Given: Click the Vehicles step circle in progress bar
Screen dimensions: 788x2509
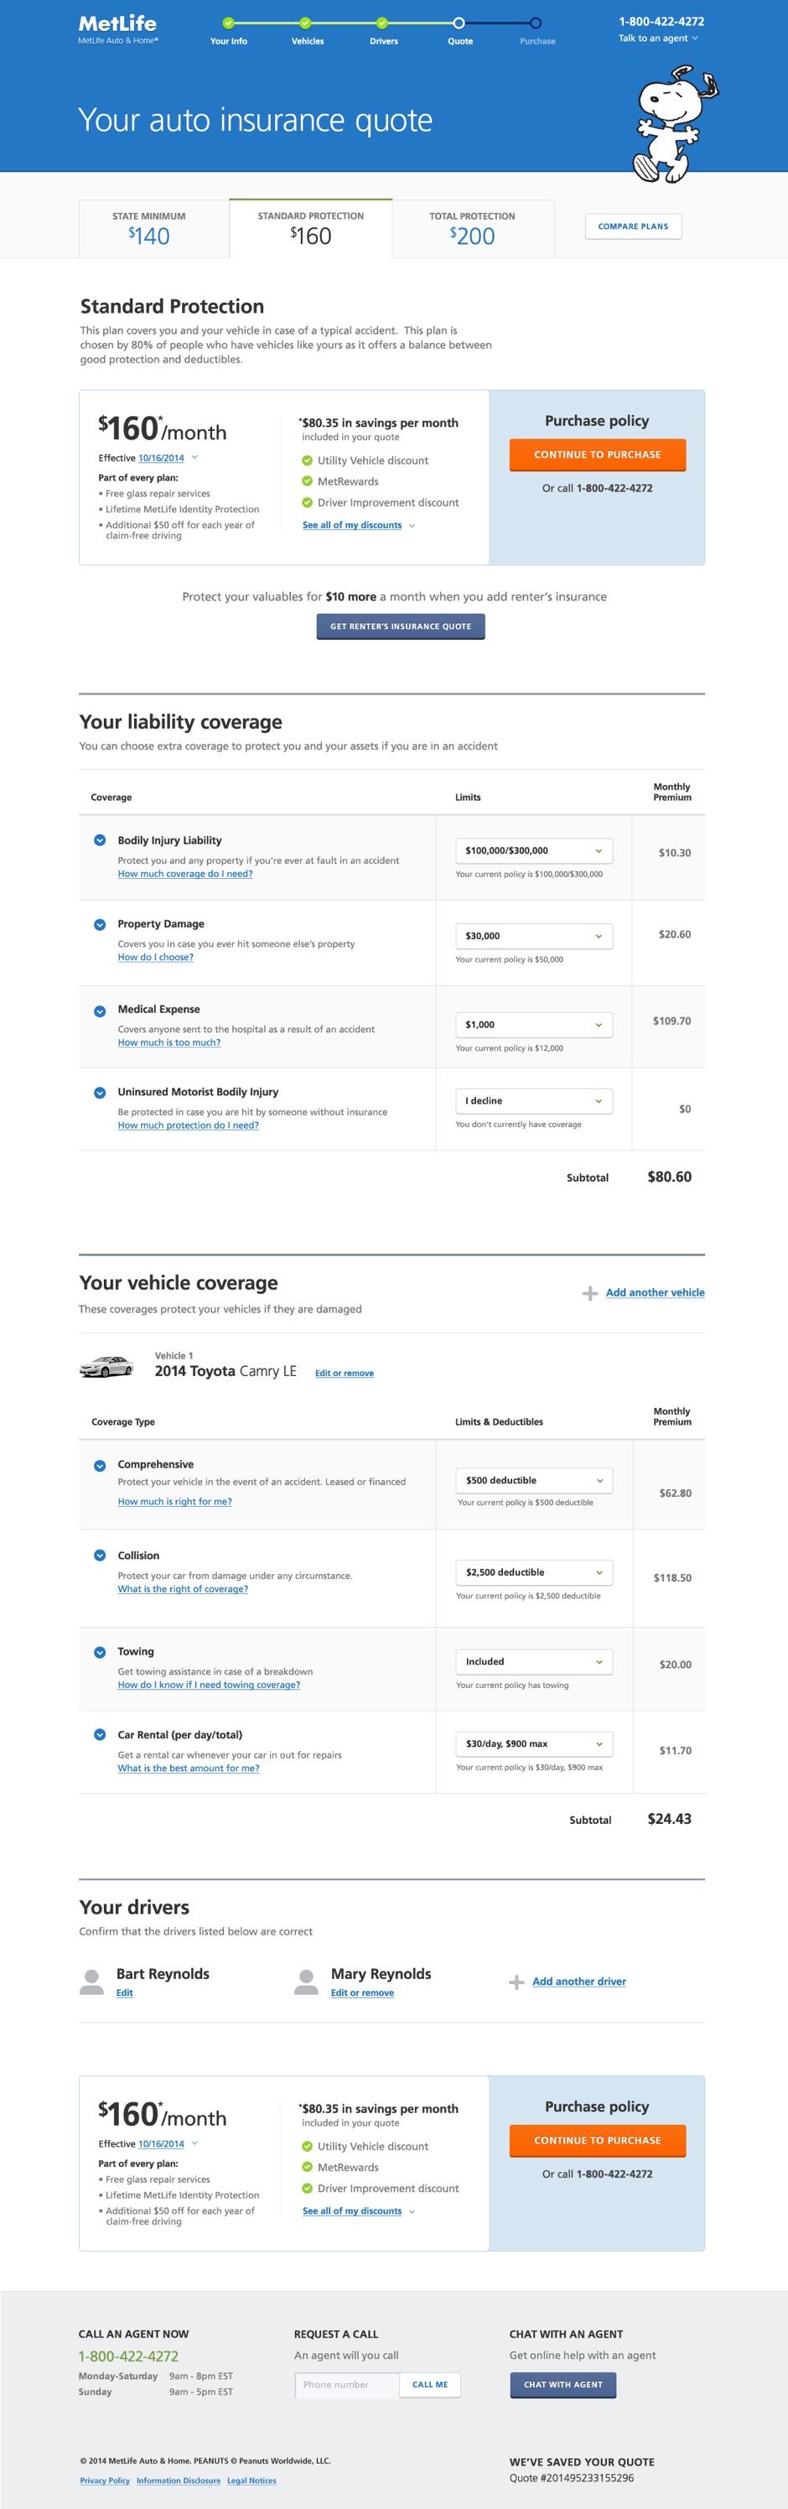Looking at the screenshot, I should pyautogui.click(x=306, y=23).
